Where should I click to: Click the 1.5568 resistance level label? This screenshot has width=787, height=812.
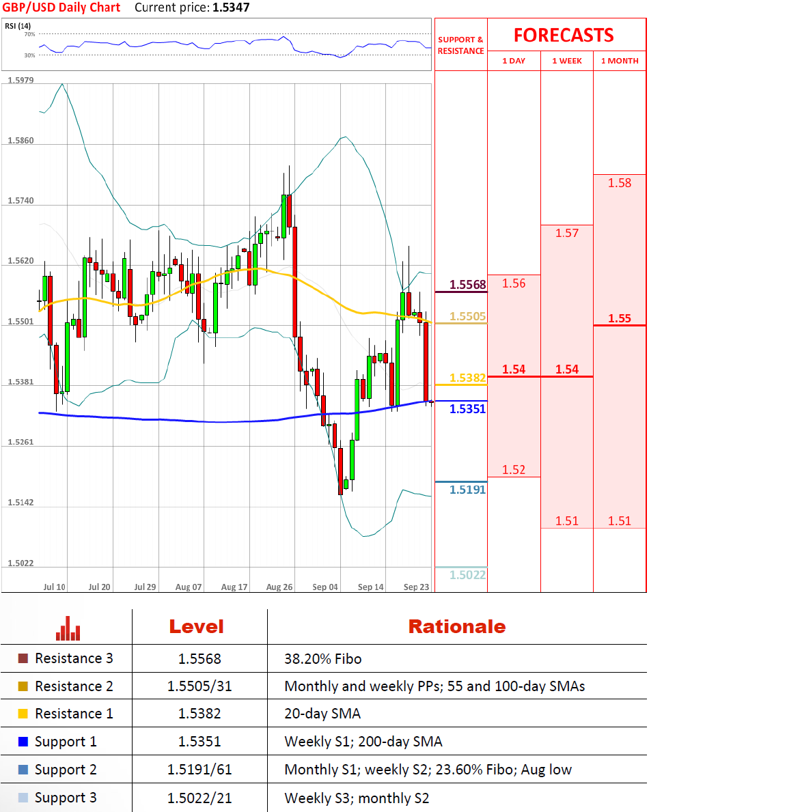[467, 284]
